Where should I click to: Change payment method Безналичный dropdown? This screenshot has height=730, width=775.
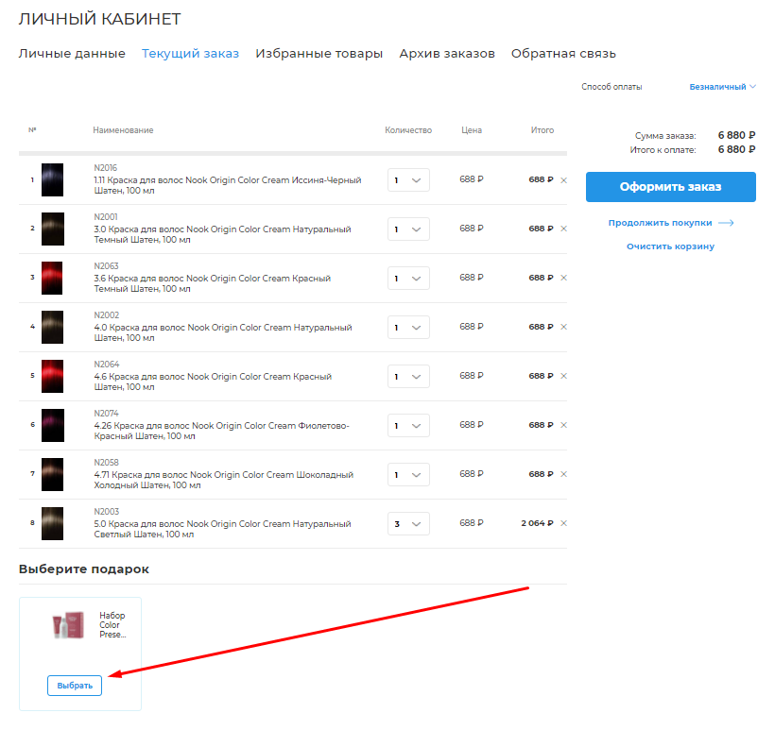pos(723,87)
